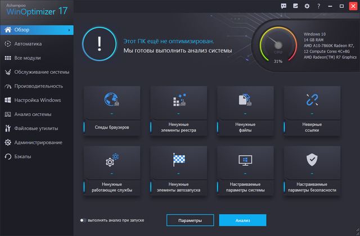Click the Анализ системы monitor icon

[x=8, y=114]
